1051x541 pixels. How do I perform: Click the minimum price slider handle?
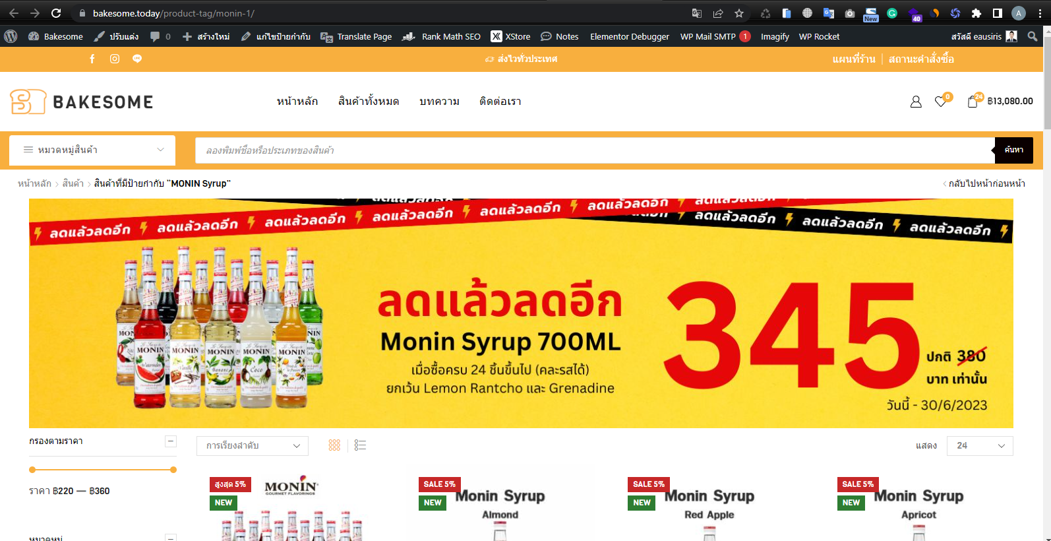(x=32, y=470)
